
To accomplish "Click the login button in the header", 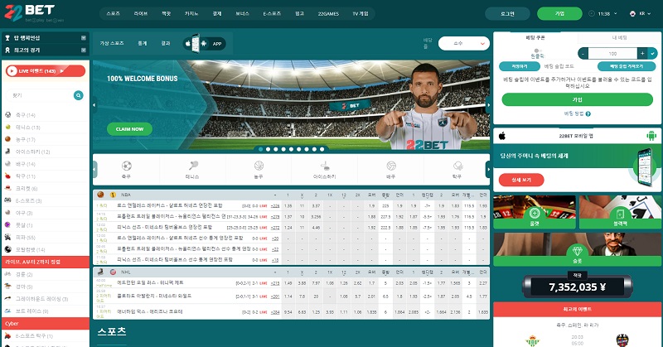I will [x=507, y=13].
